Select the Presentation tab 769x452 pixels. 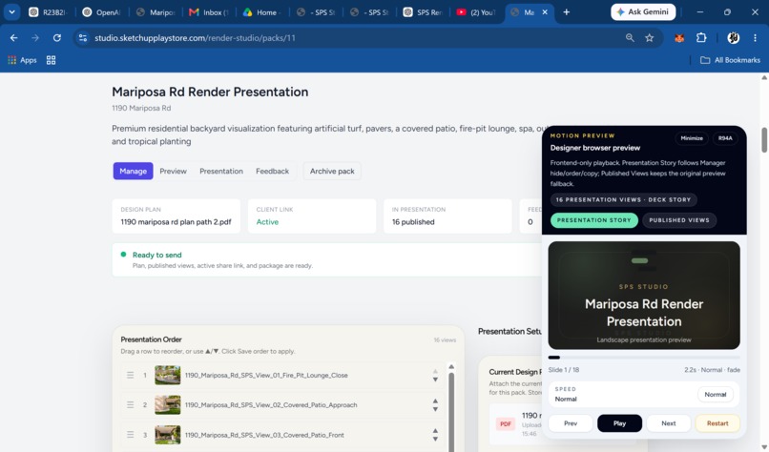click(x=221, y=171)
